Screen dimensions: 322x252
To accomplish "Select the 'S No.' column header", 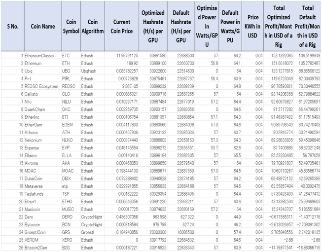I will pyautogui.click(x=13, y=26).
